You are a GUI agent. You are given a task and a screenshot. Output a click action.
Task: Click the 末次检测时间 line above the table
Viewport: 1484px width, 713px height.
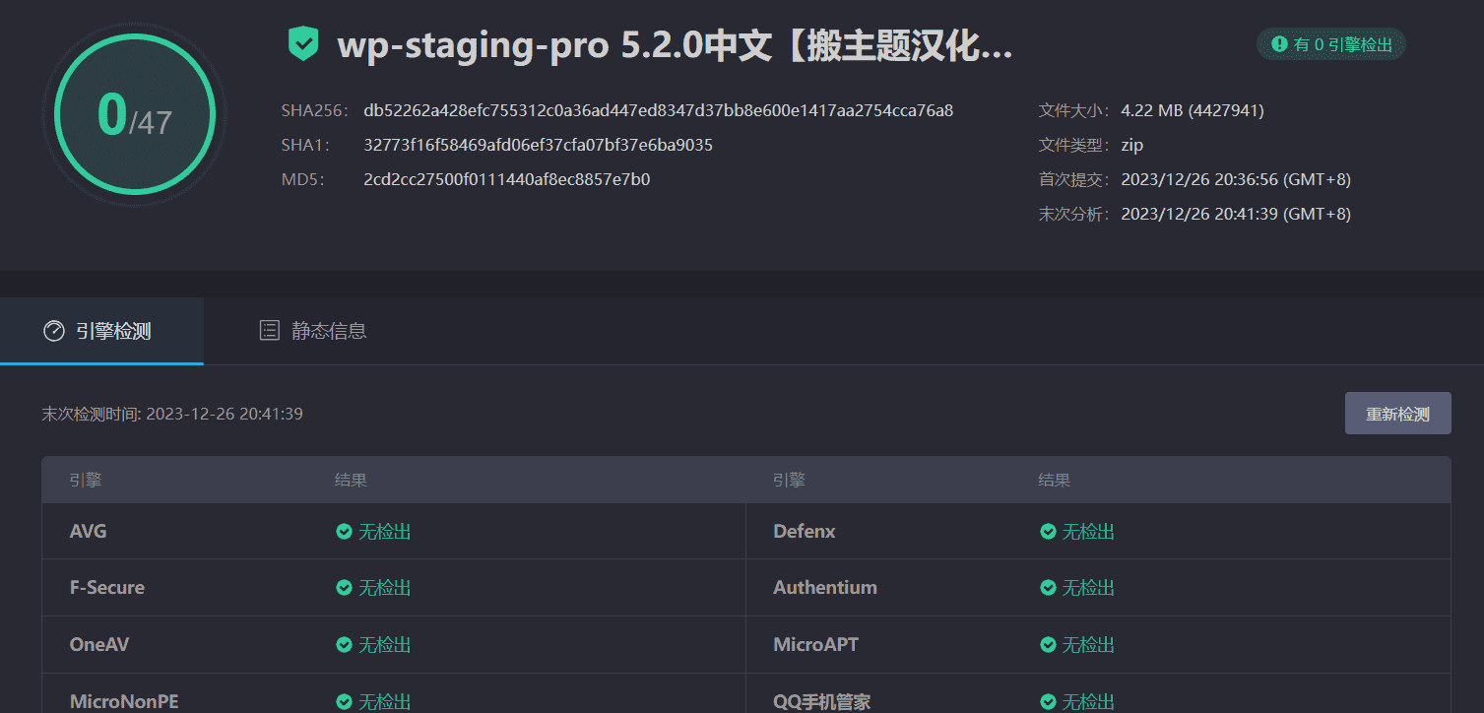172,414
